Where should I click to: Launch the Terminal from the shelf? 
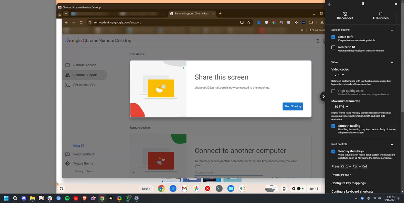tap(219, 188)
